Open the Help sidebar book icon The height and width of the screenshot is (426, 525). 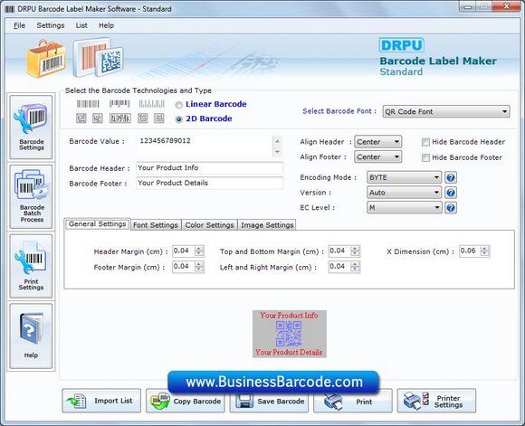[31, 336]
